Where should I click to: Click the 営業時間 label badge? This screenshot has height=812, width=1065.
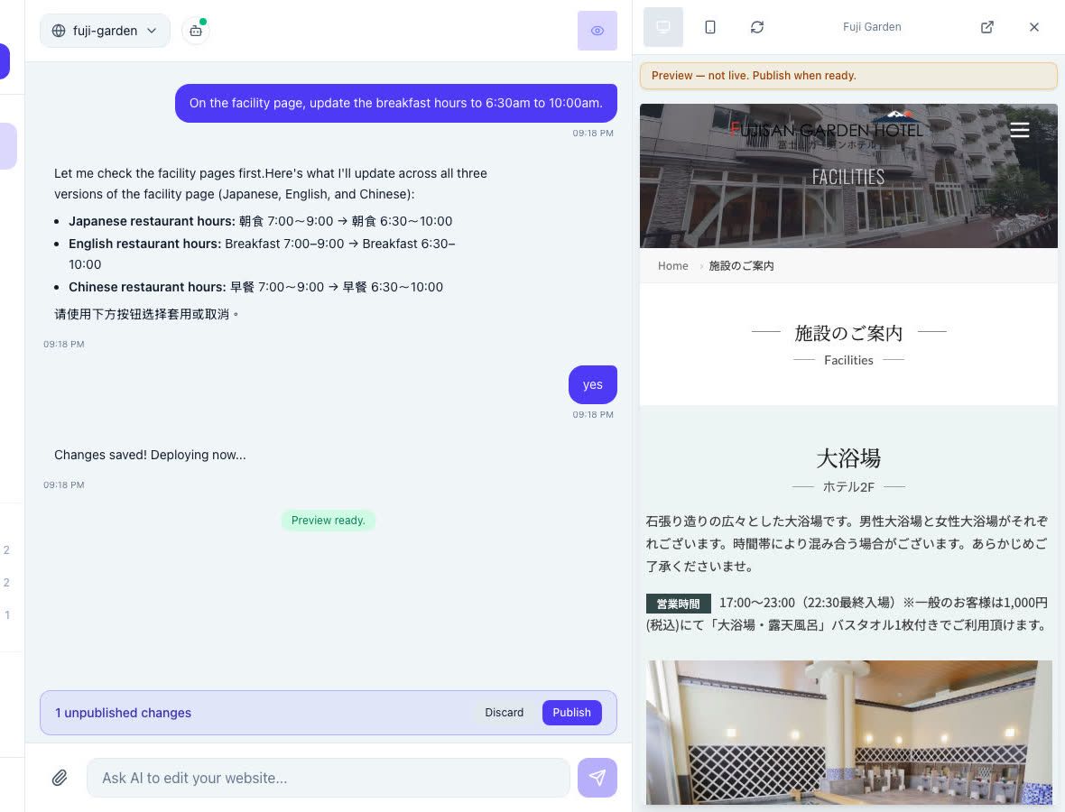pyautogui.click(x=678, y=604)
